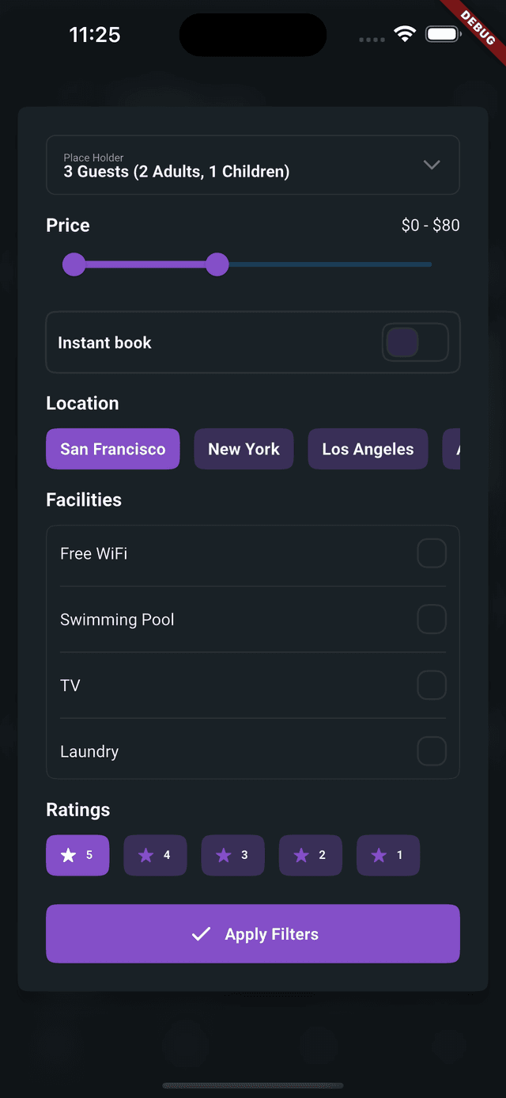Expand the guests dropdown chevron
The width and height of the screenshot is (506, 1098).
click(432, 165)
